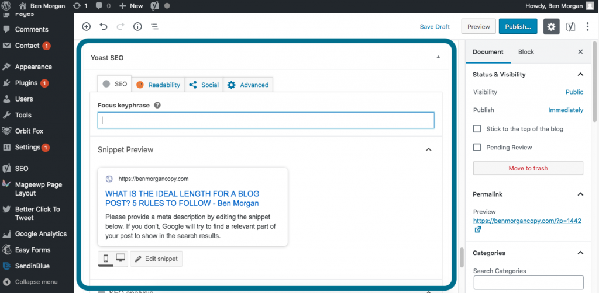The image size is (599, 293).
Task: Click the Publish button
Action: (518, 27)
